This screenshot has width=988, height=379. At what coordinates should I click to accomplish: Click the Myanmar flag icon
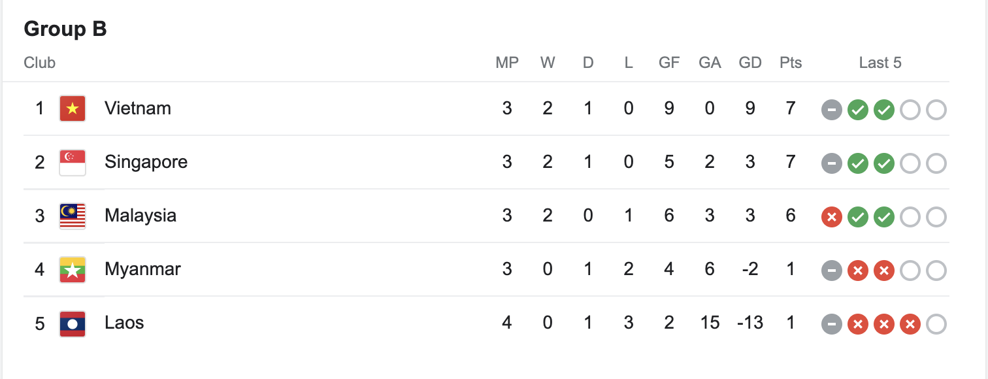pyautogui.click(x=73, y=269)
